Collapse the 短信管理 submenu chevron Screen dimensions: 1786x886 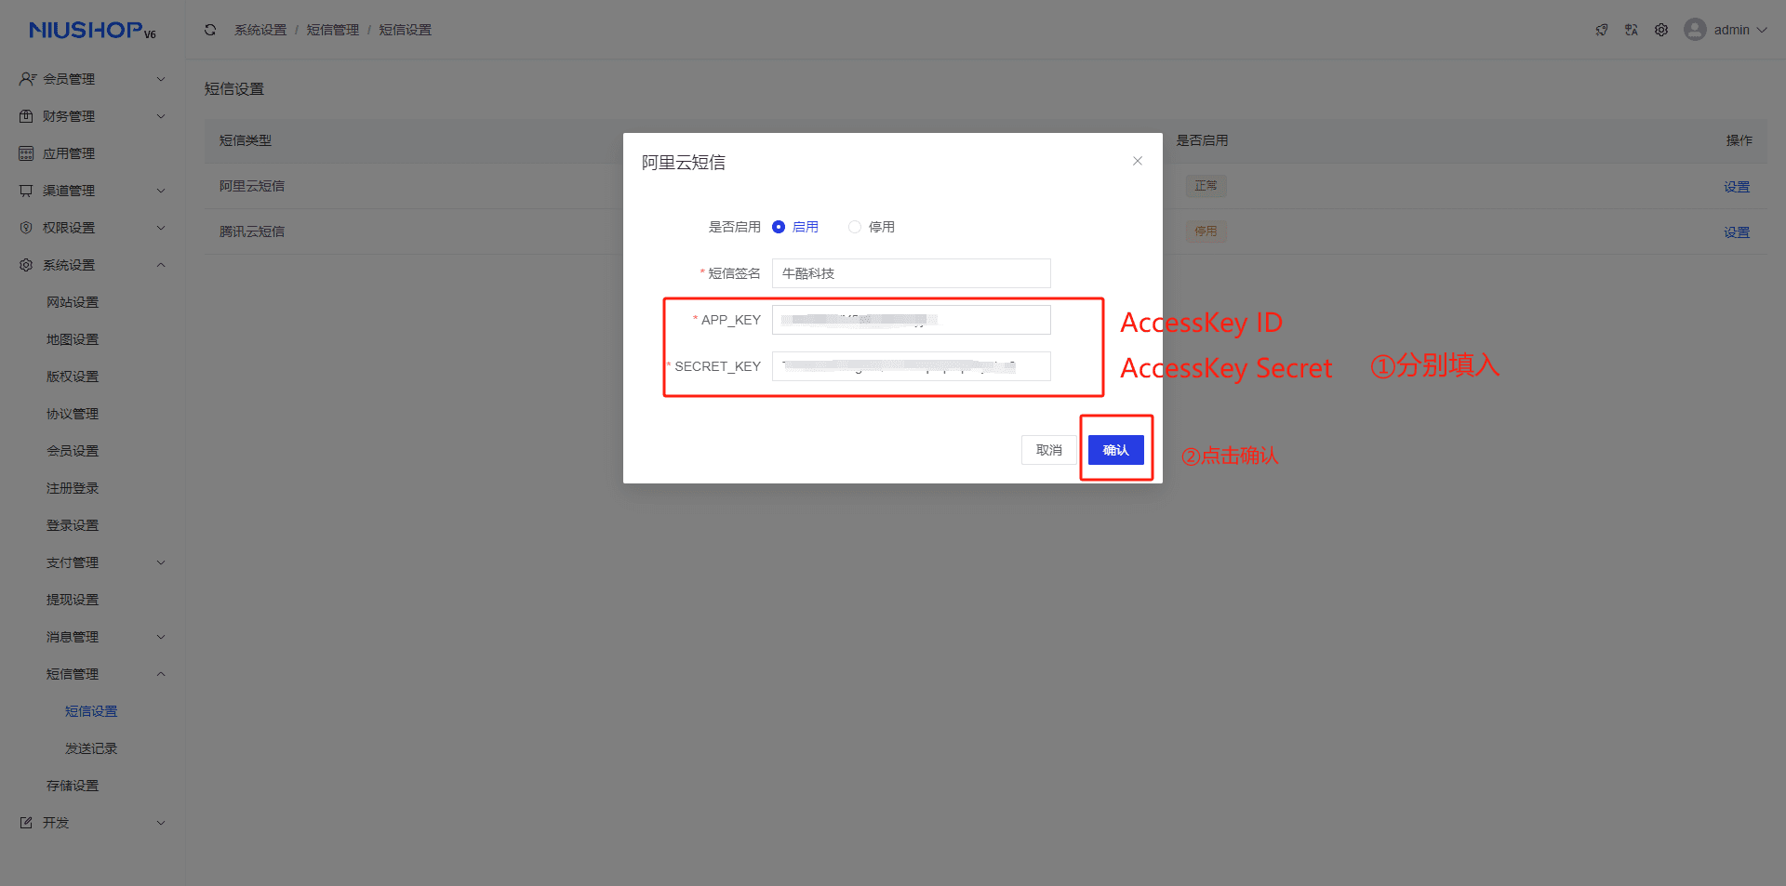tap(161, 674)
